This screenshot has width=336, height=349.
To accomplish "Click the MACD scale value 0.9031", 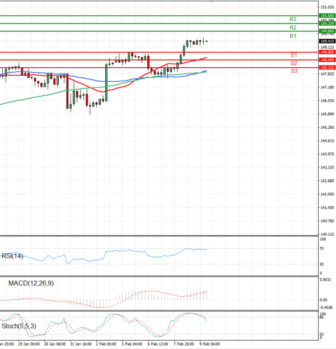I will [x=325, y=280].
